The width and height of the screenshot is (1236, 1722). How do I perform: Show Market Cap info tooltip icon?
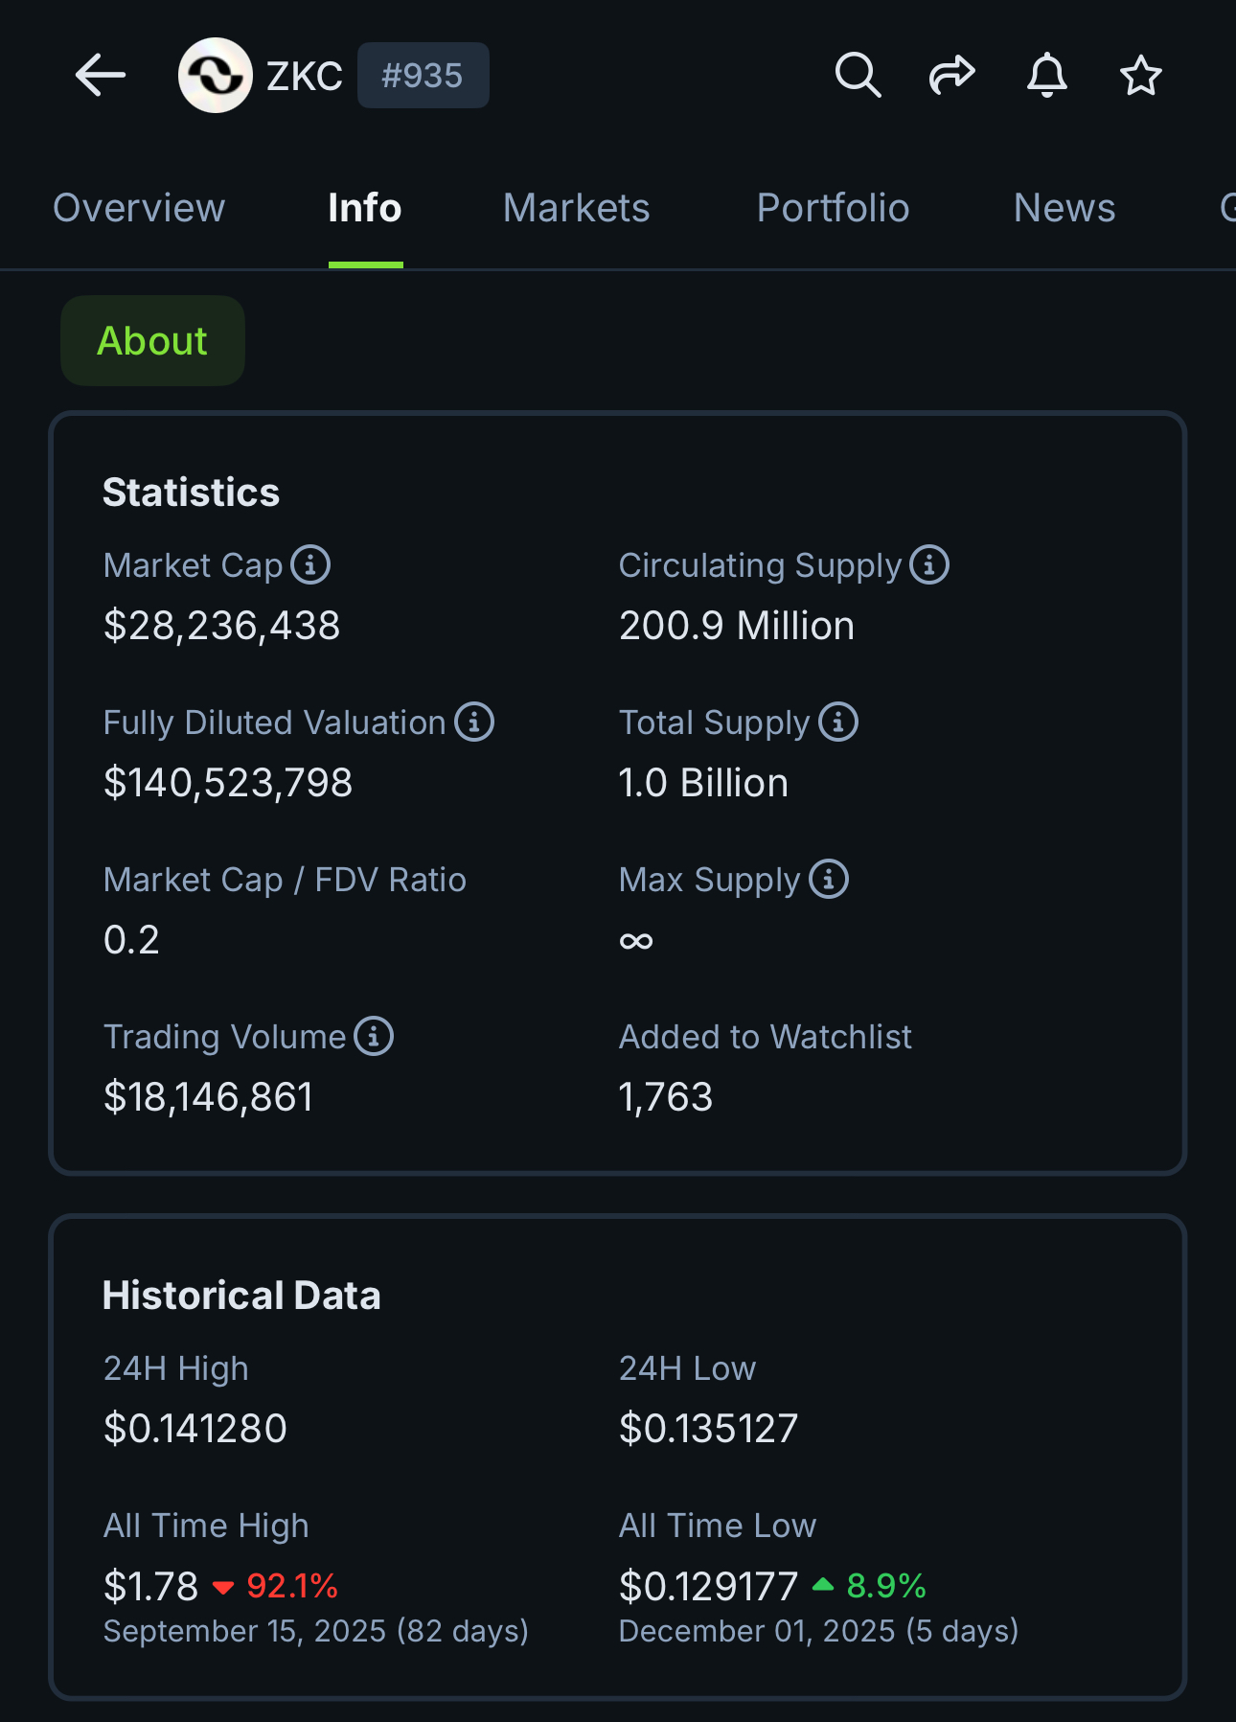pyautogui.click(x=310, y=564)
